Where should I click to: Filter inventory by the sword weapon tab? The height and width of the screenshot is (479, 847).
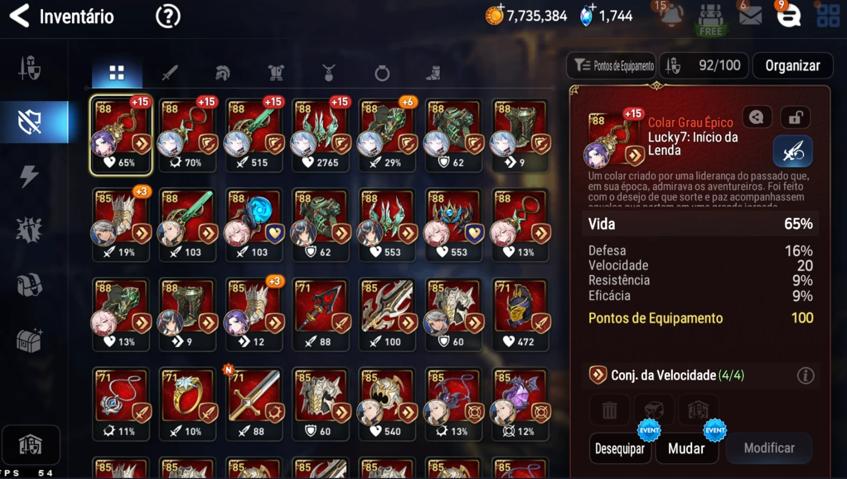[169, 73]
